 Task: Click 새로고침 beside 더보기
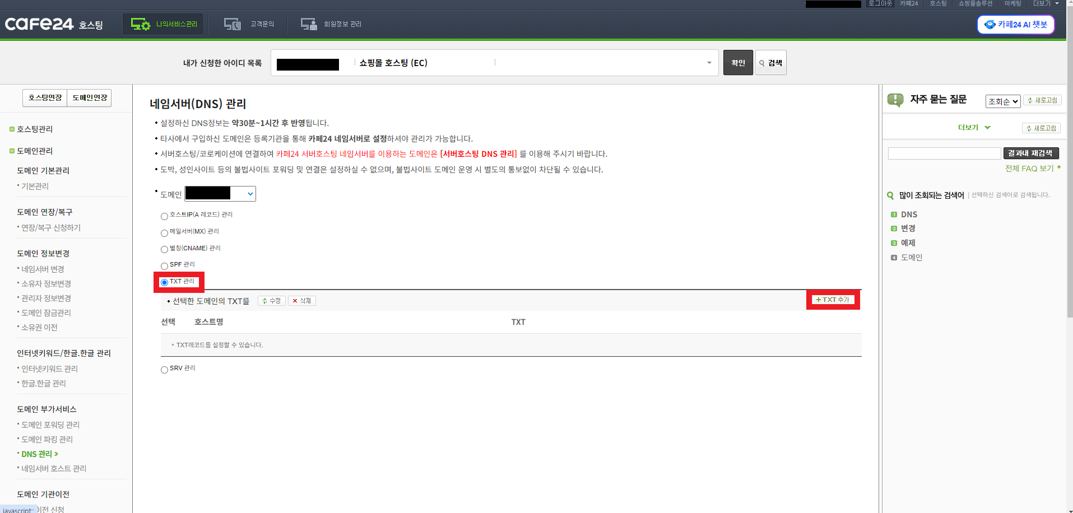coord(1041,128)
